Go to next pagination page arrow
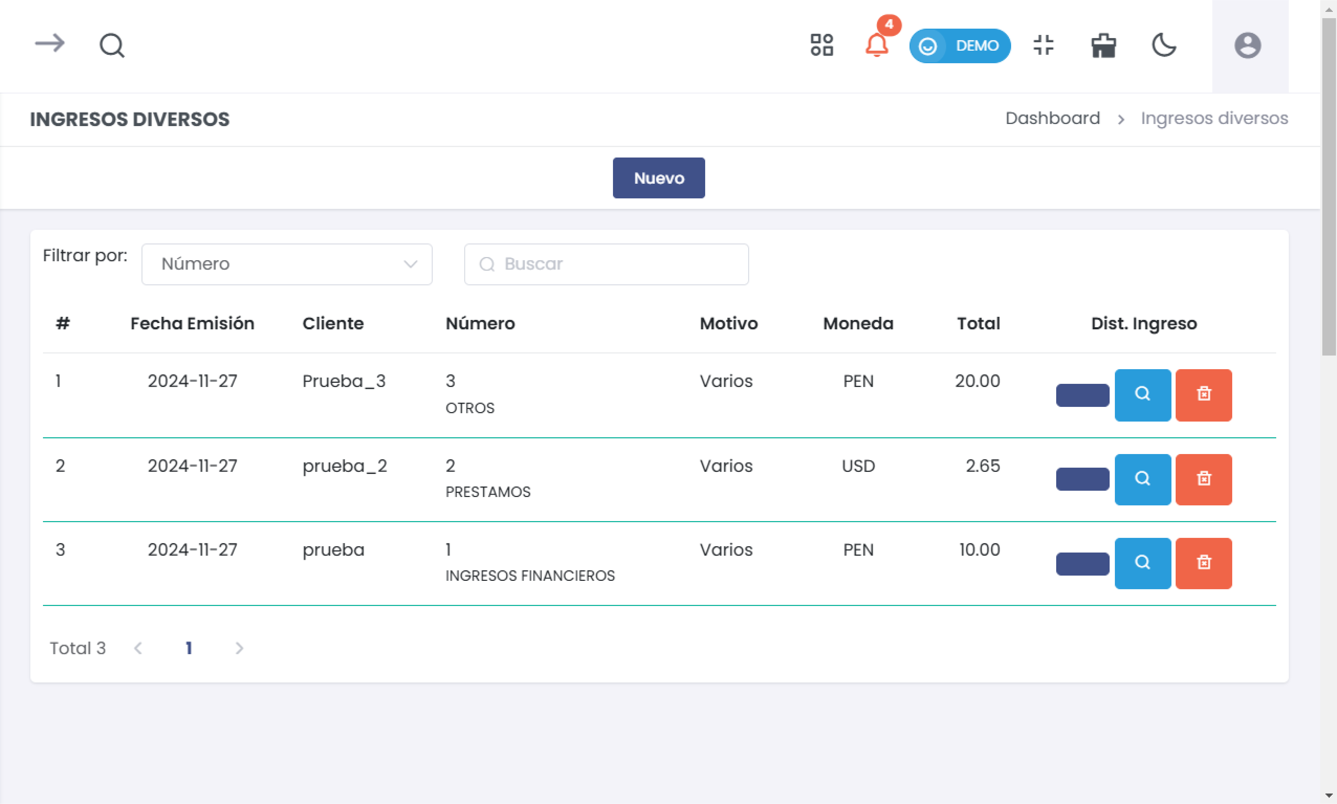The width and height of the screenshot is (1337, 804). (x=239, y=648)
